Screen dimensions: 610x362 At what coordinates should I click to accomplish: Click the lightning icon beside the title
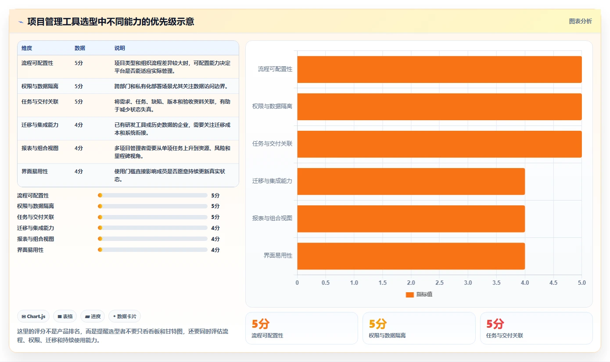pyautogui.click(x=21, y=22)
